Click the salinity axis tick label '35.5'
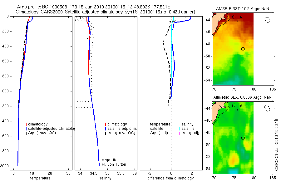The height and width of the screenshot is (181, 281). tap(121, 173)
